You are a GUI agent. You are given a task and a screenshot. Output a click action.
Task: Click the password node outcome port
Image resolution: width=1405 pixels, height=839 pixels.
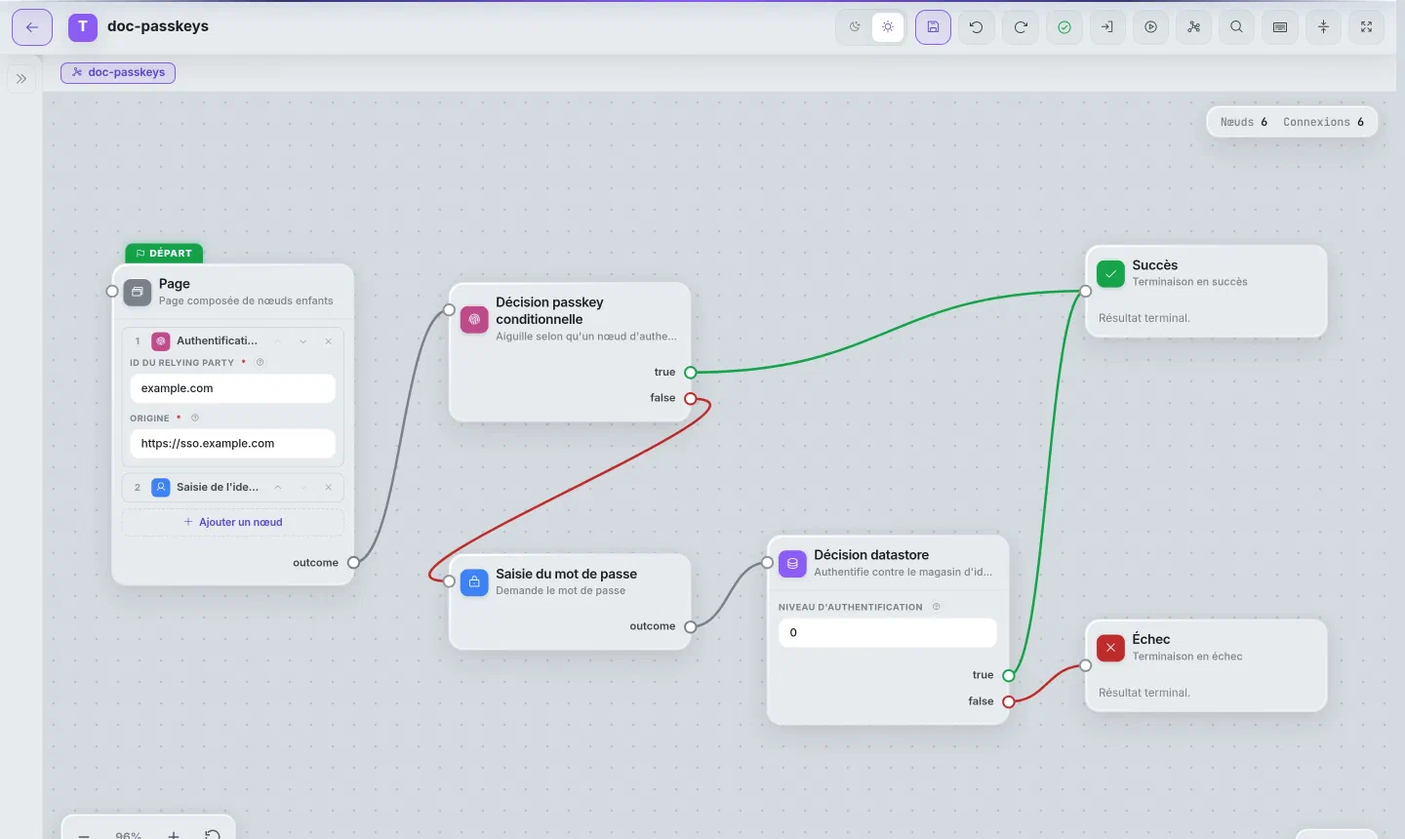click(691, 626)
